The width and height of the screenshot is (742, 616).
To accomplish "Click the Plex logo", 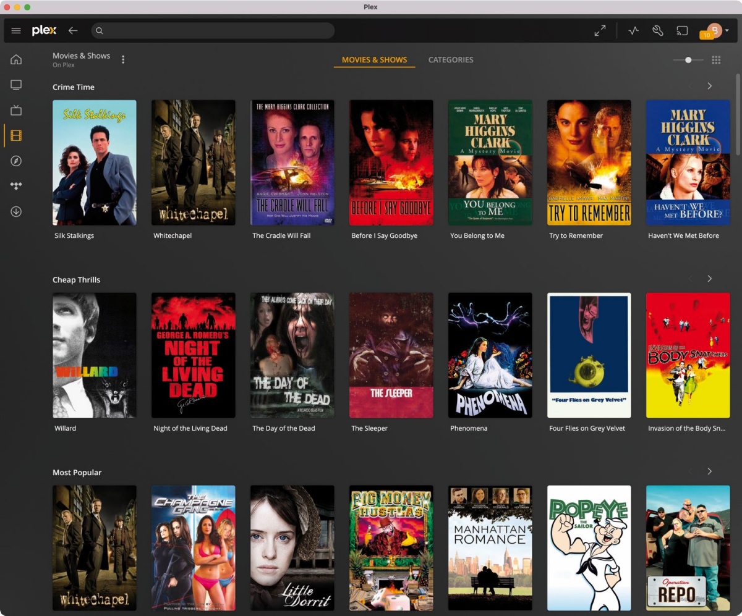I will (45, 30).
